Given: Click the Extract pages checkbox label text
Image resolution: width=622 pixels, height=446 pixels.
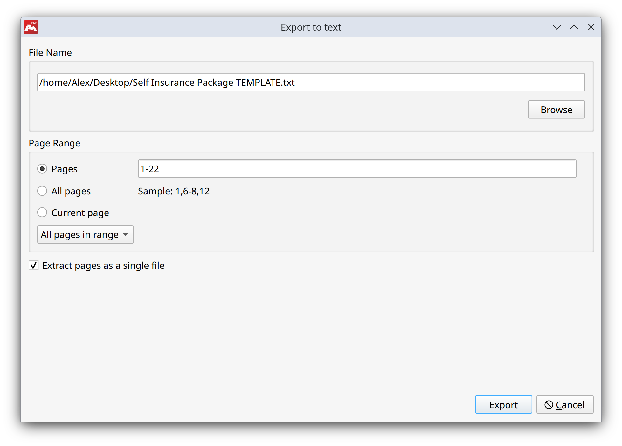Looking at the screenshot, I should pyautogui.click(x=103, y=265).
